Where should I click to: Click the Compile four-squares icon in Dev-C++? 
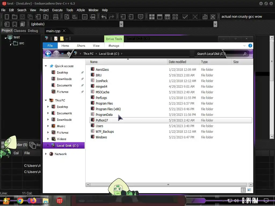[152, 17]
